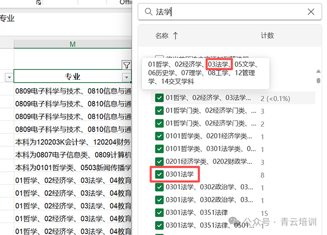
Task: Uncheck the 0301法学 checkbox
Action: 159,174
